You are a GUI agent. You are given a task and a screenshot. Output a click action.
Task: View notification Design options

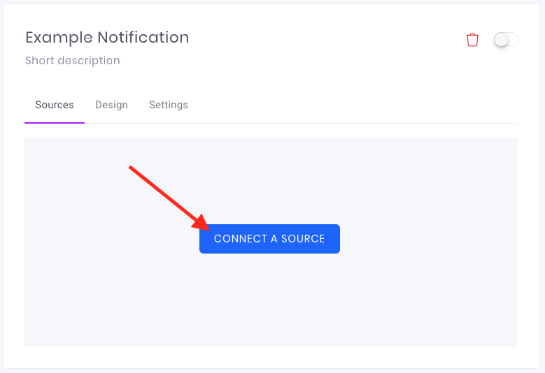111,105
